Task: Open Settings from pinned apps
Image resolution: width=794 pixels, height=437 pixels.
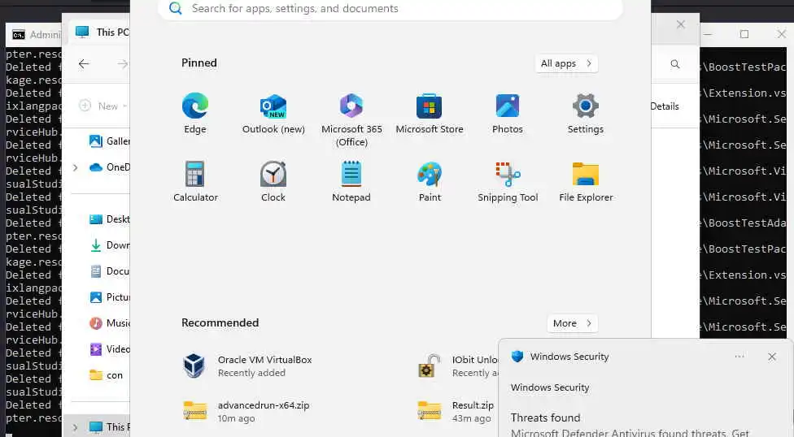Action: (586, 114)
